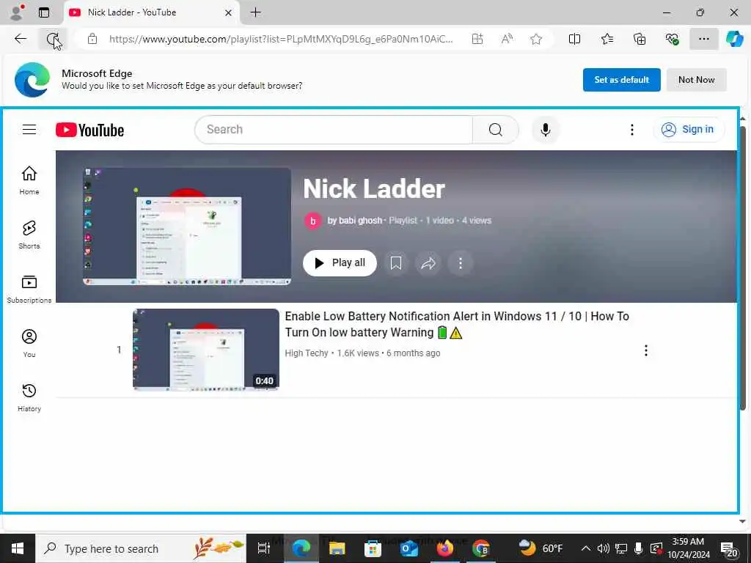This screenshot has width=751, height=563.
Task: Open the Collections panel
Action: (x=640, y=39)
